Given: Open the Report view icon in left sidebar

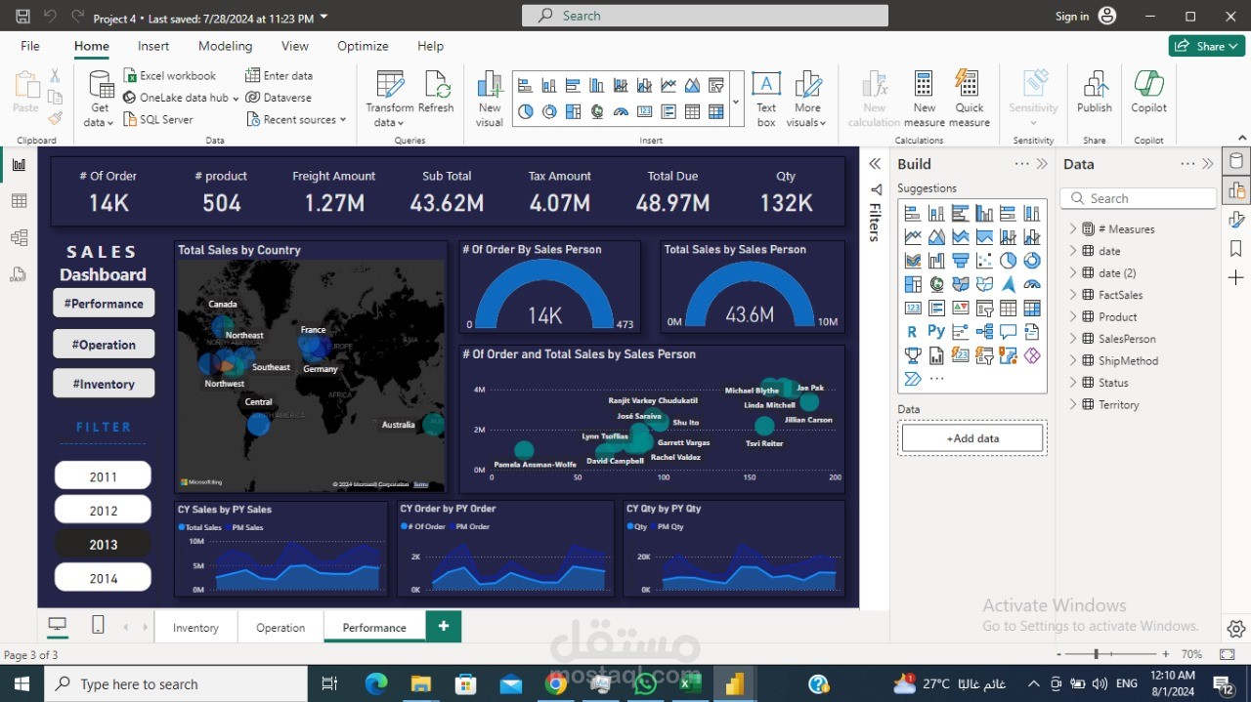Looking at the screenshot, I should (x=19, y=164).
